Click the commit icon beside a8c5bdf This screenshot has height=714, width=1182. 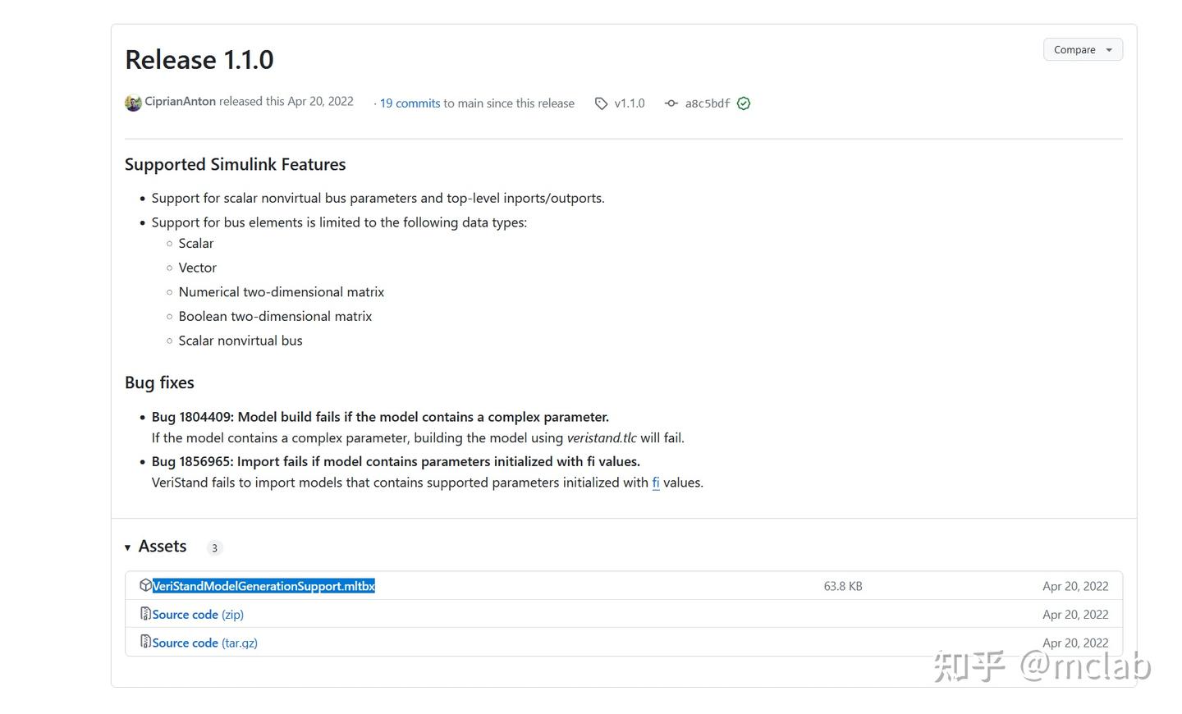671,103
